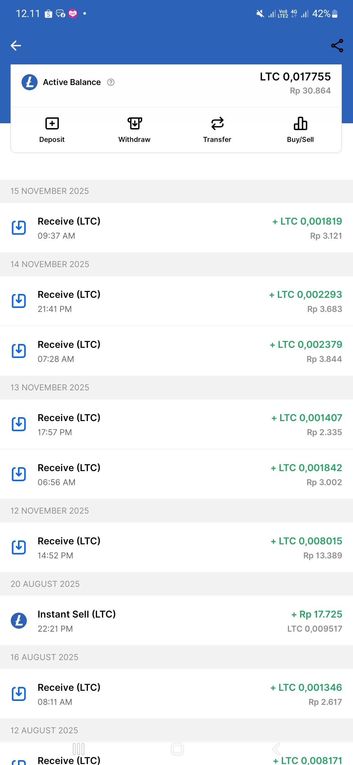Select the Receive transaction at 17:57 PM
Screen dimensions: 353x765
point(176,424)
